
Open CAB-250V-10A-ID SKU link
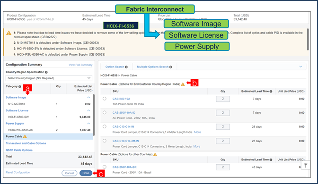pos(124,113)
